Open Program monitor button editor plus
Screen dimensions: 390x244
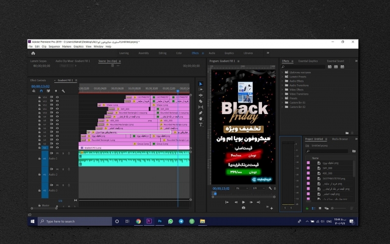click(x=272, y=208)
